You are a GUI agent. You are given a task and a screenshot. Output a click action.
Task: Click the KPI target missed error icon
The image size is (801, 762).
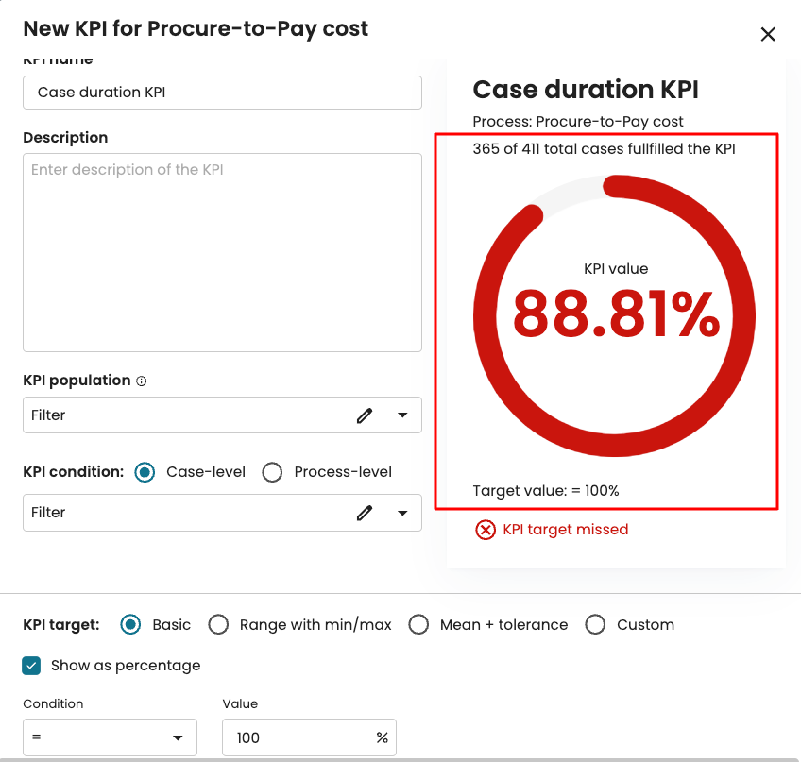click(x=485, y=530)
